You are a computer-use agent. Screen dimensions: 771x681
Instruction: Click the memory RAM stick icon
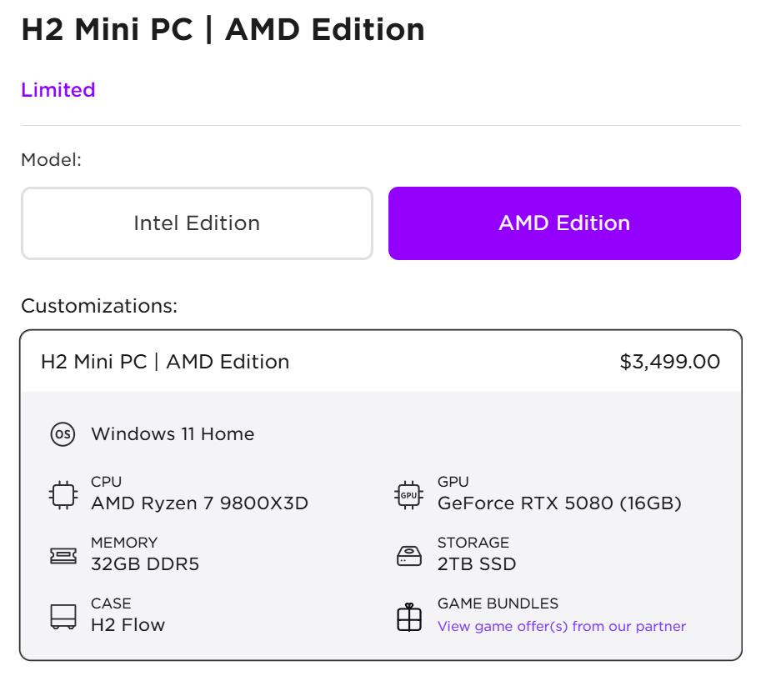[63, 556]
